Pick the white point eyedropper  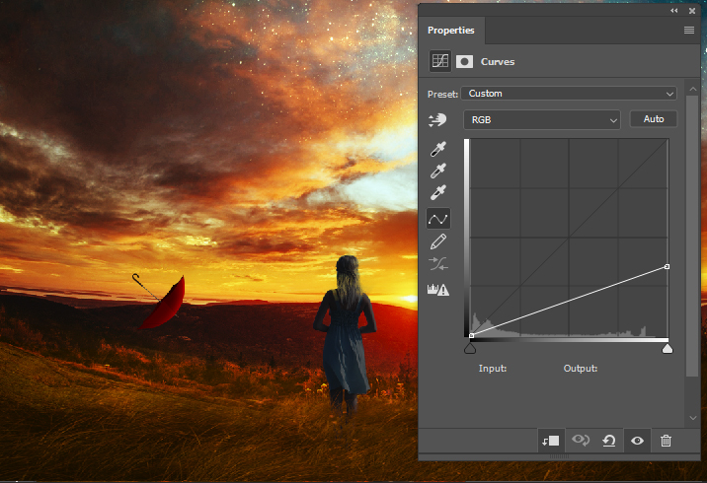438,193
